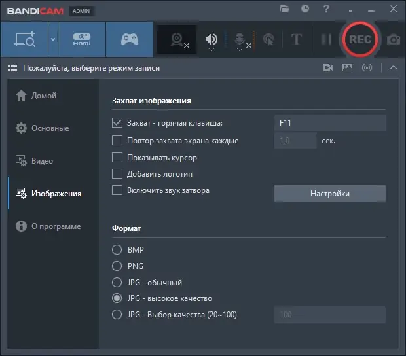Image resolution: width=406 pixels, height=356 pixels.
Task: Select BMP format
Action: point(117,250)
